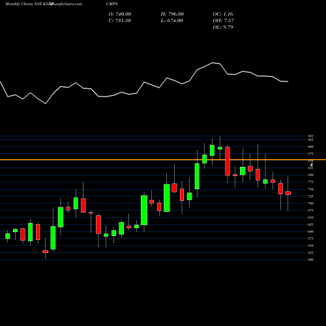The width and height of the screenshot is (326, 326).
Task: Select the OL: 9.79 value
Action: 223,27
